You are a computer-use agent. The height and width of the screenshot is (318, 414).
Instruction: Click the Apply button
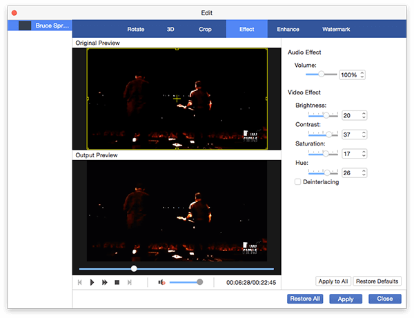(x=346, y=299)
